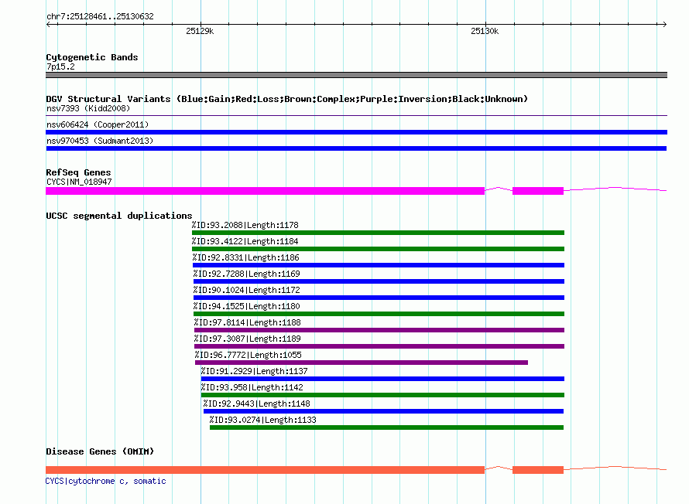
Task: Click the purple bar under %ID:97.3087
Action: [x=379, y=346]
